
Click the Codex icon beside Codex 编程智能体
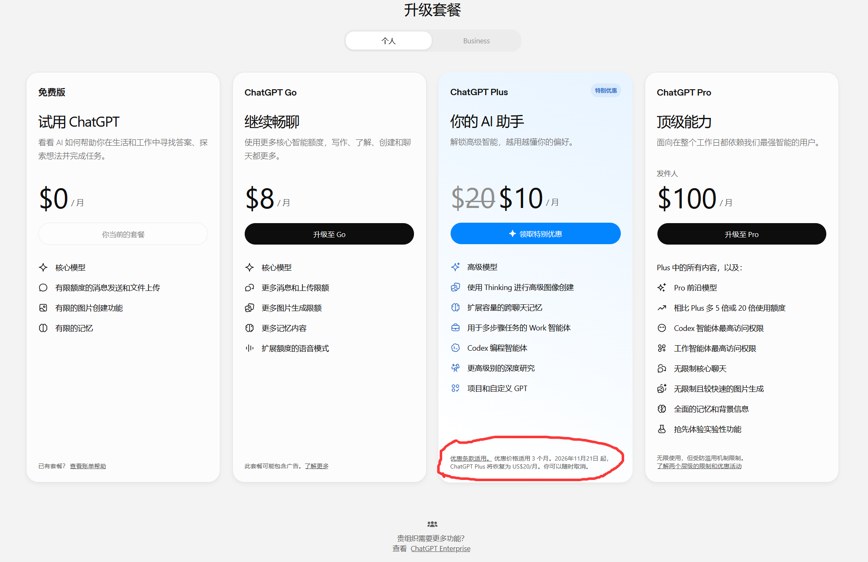455,348
